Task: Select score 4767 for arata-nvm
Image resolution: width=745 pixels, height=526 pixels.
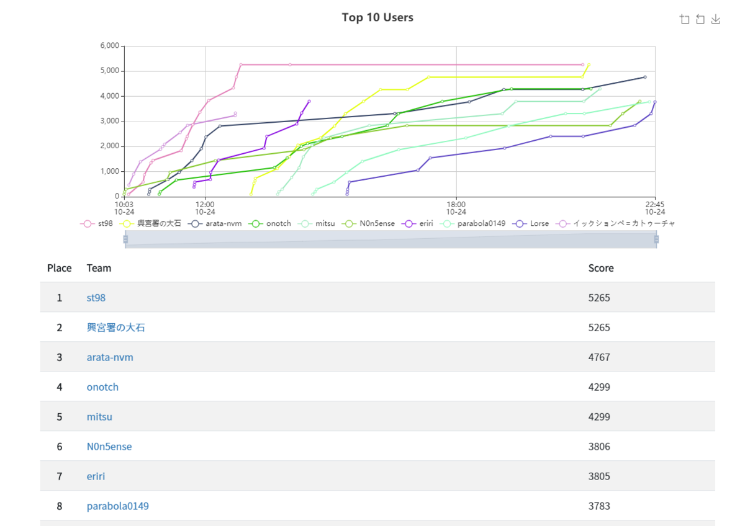Action: [x=599, y=357]
